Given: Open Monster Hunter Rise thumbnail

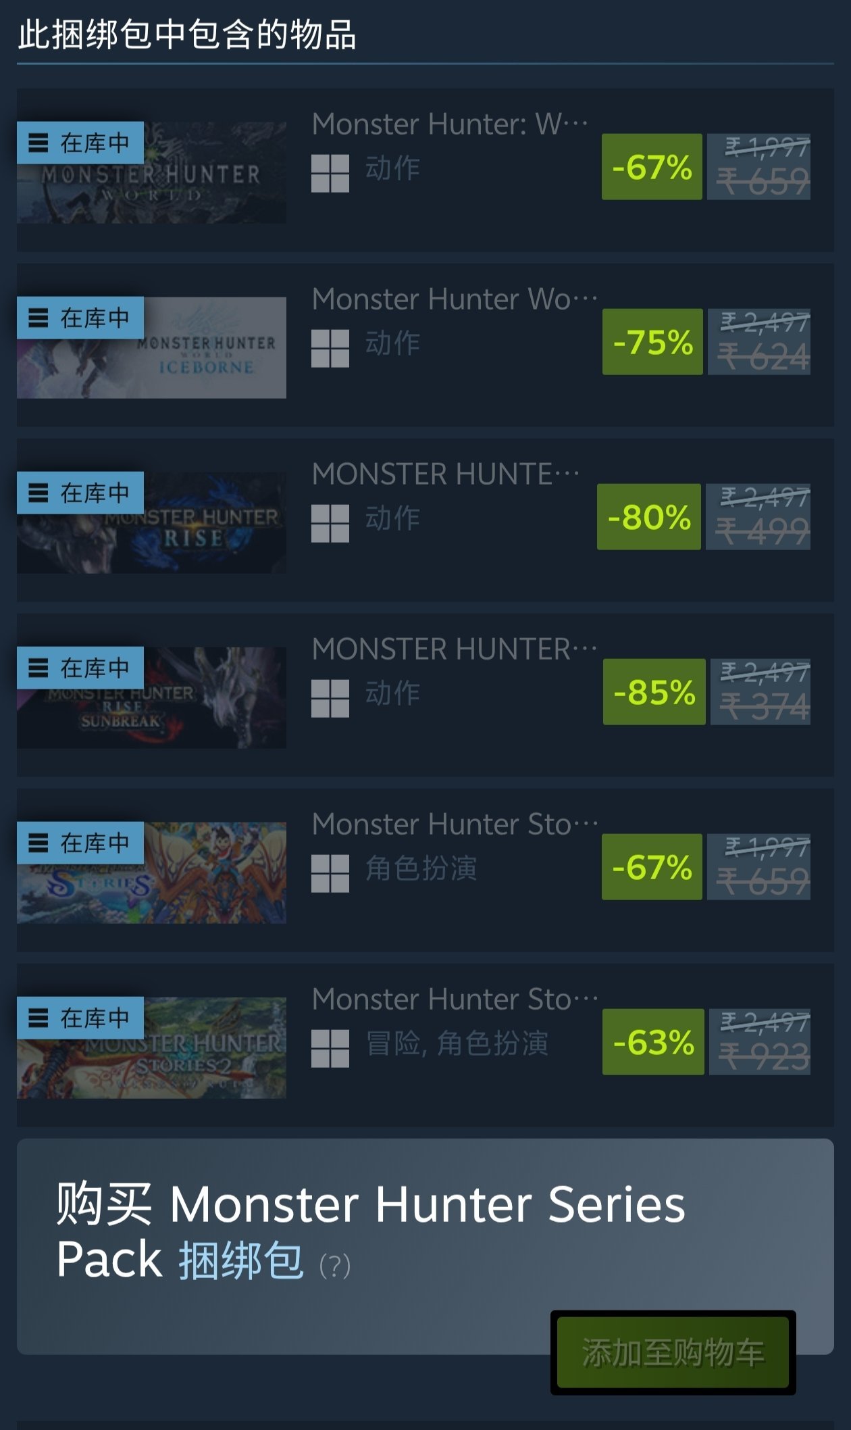Looking at the screenshot, I should coord(151,522).
